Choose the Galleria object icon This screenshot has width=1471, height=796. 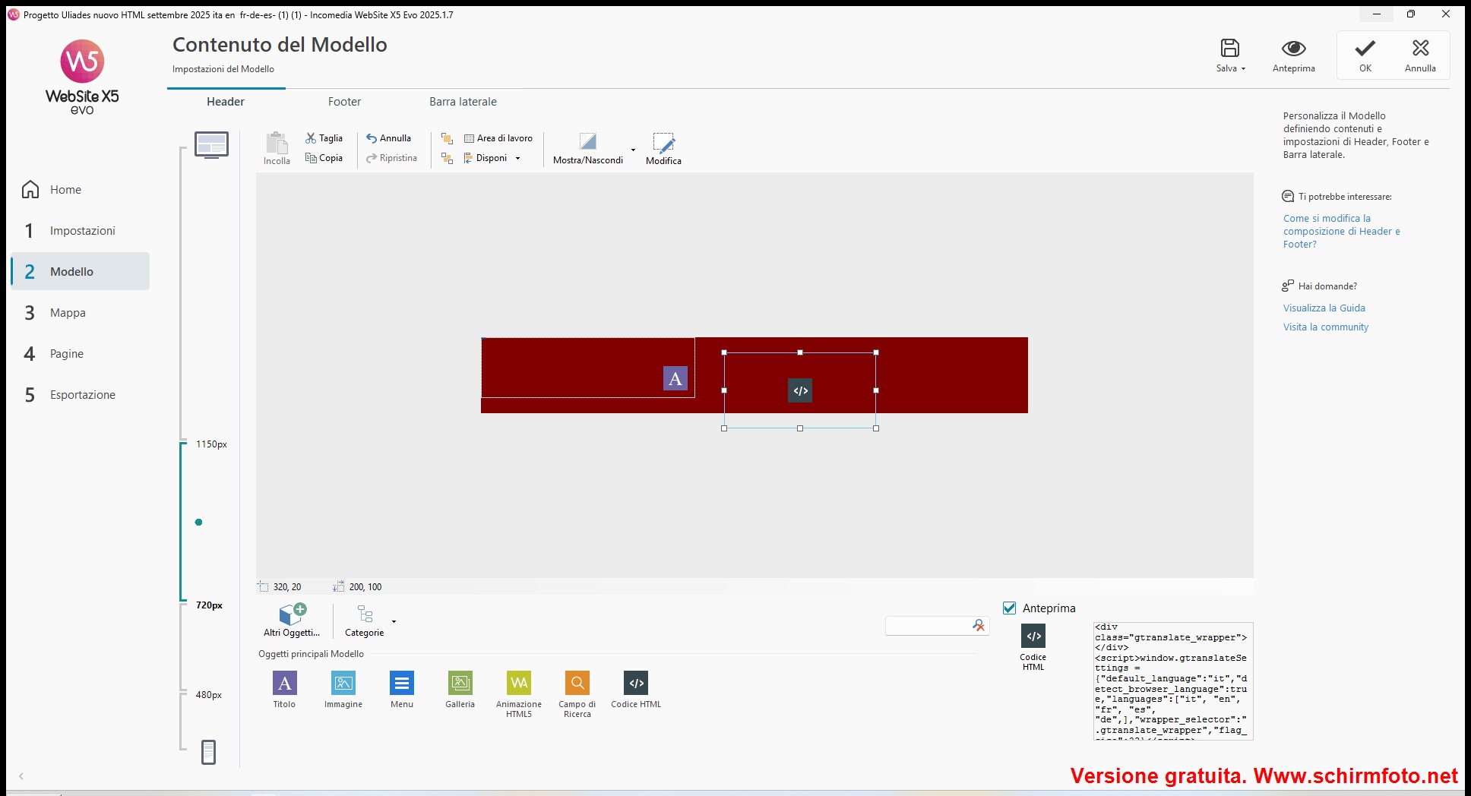[x=460, y=684]
